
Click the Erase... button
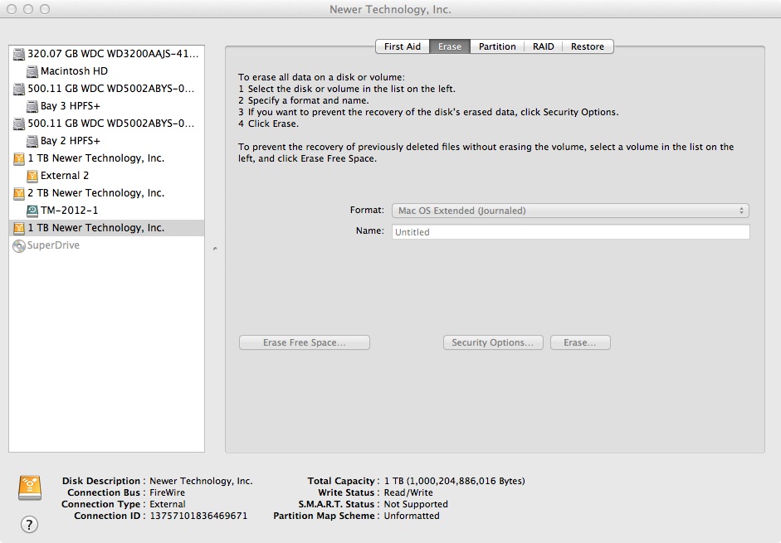pos(580,342)
